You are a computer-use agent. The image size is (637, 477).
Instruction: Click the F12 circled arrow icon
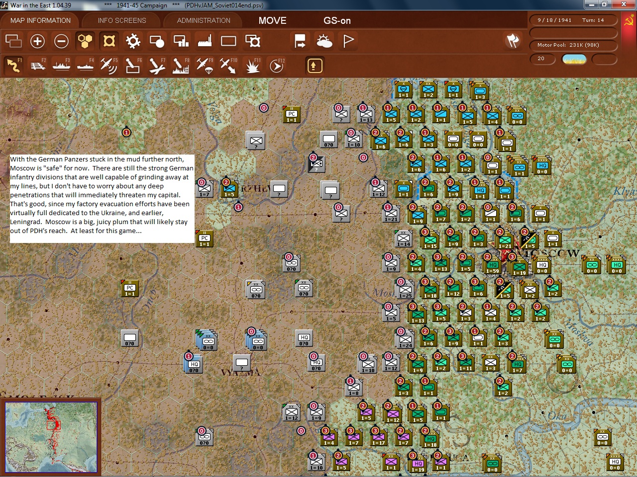tap(277, 66)
